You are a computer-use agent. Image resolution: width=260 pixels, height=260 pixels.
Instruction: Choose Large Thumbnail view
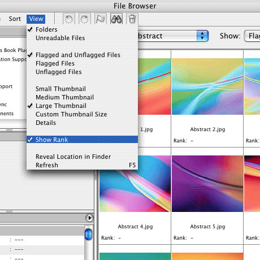coord(82,106)
